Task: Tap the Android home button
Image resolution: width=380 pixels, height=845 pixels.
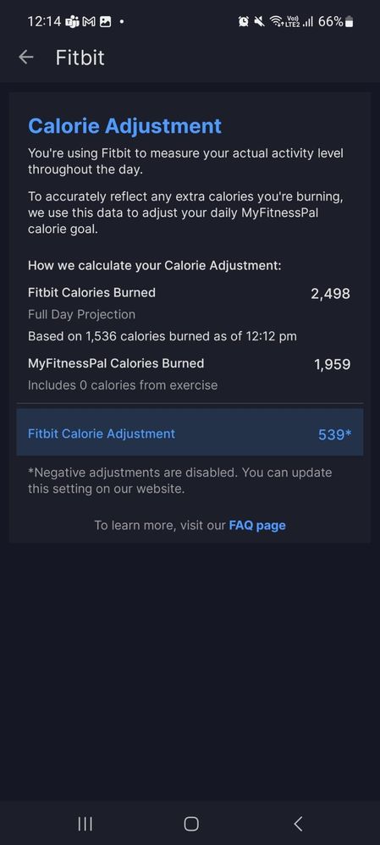Action: tap(190, 824)
